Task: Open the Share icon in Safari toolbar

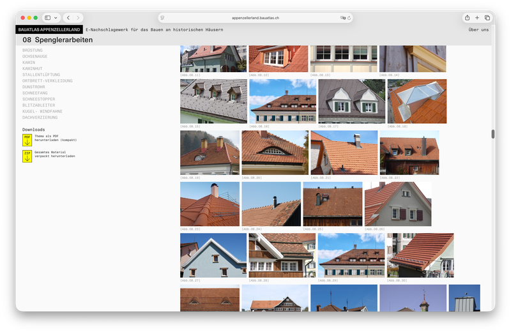Action: point(467,18)
